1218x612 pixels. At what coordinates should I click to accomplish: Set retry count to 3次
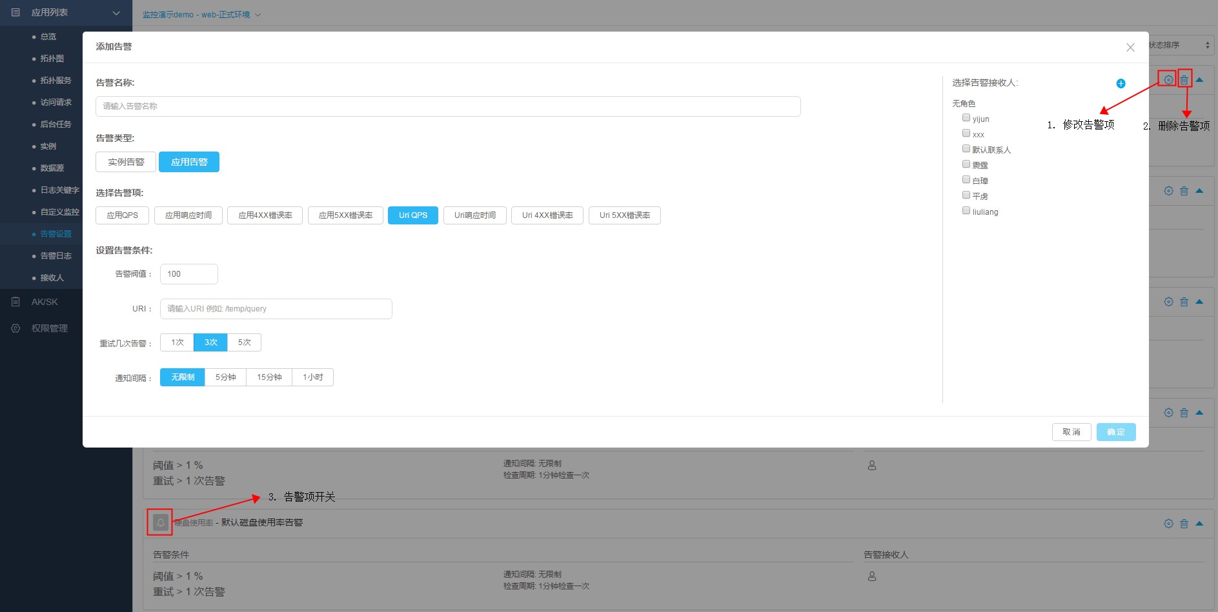pyautogui.click(x=211, y=342)
